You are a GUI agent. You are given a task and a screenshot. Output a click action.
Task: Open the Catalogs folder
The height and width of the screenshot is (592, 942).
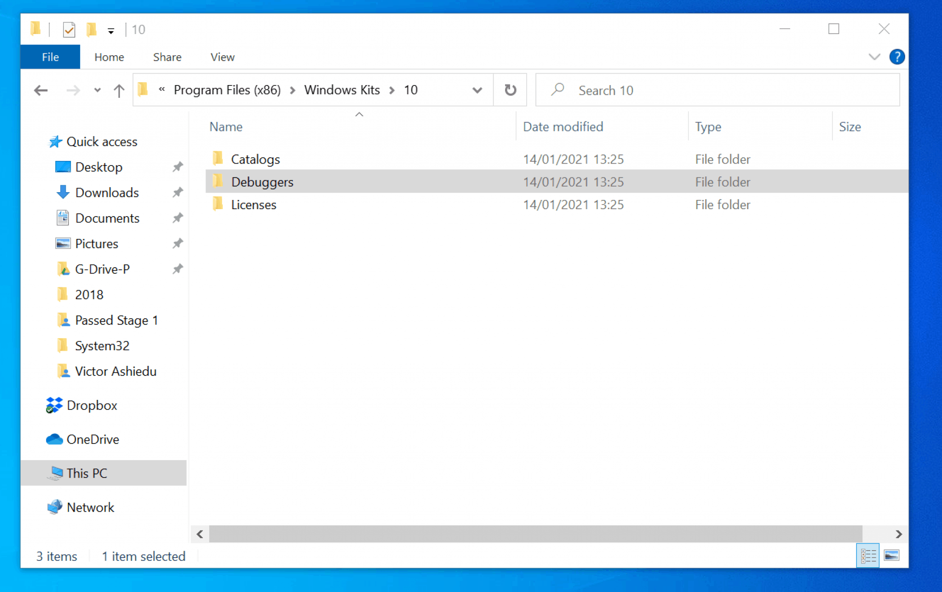(256, 159)
